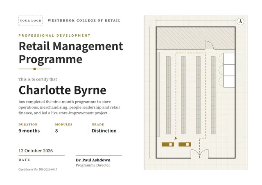The height and width of the screenshot is (185, 262).
Task: Click the signatory name Dr. Paul Ashdown
Action: (x=93, y=160)
